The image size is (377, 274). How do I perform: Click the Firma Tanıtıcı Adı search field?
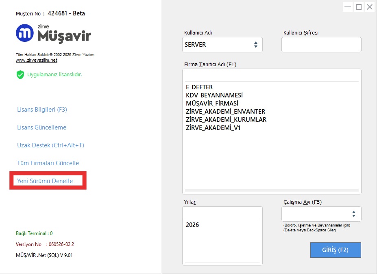(272, 76)
